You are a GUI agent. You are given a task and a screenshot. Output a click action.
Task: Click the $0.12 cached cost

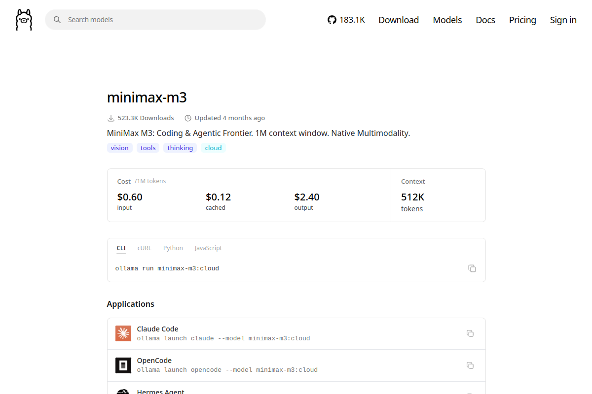[x=219, y=197]
